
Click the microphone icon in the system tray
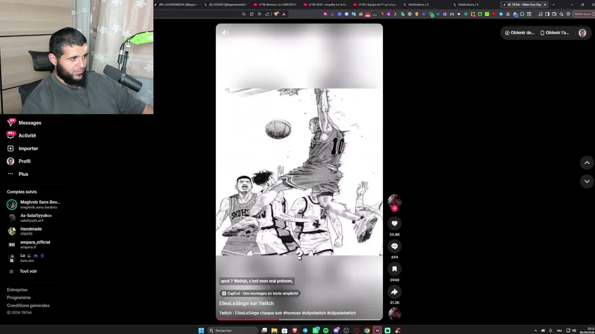551,330
